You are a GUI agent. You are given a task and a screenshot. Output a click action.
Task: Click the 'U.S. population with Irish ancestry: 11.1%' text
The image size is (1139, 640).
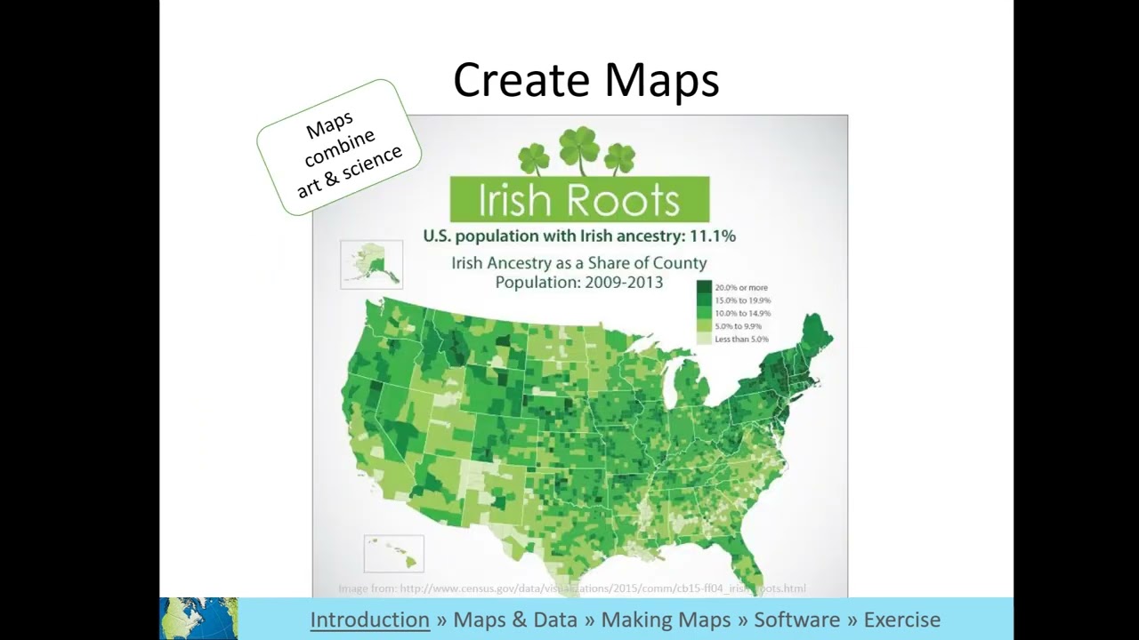click(x=579, y=236)
